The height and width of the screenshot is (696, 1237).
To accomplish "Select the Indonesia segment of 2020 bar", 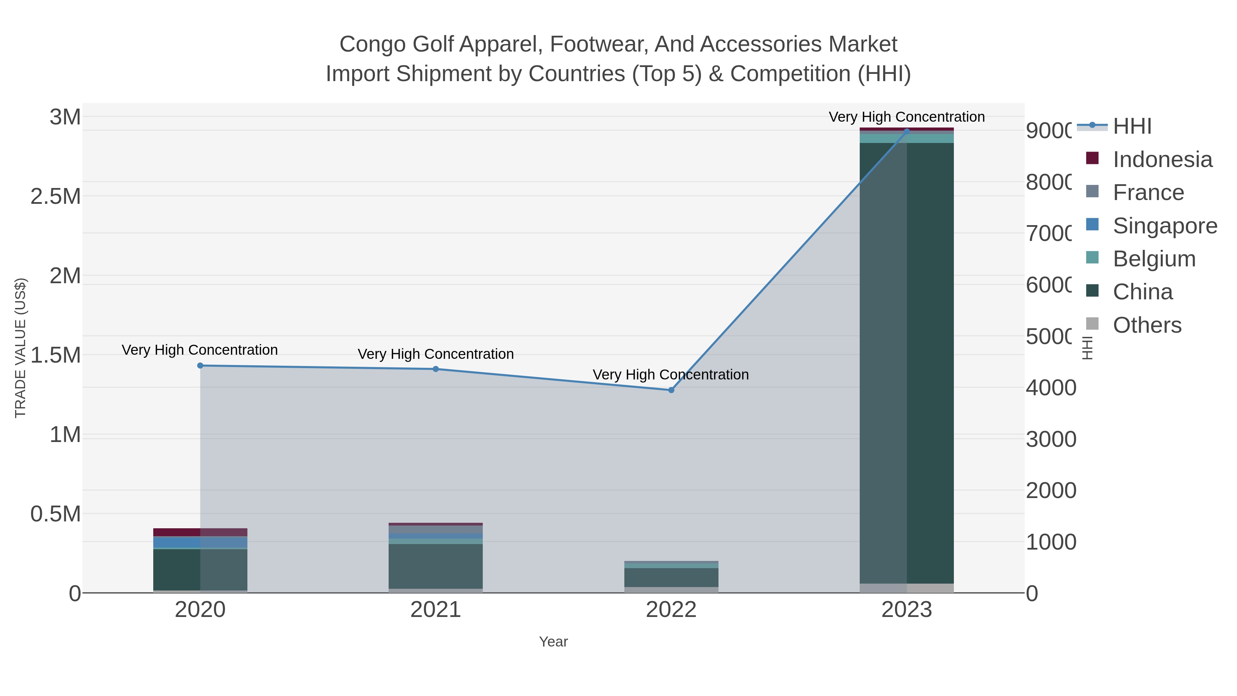I will pyautogui.click(x=200, y=532).
